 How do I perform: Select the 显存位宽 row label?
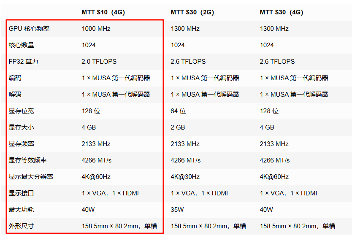tap(21, 111)
